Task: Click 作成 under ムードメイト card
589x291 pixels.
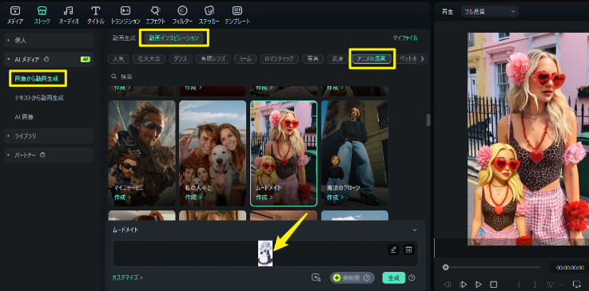Action: (x=265, y=197)
